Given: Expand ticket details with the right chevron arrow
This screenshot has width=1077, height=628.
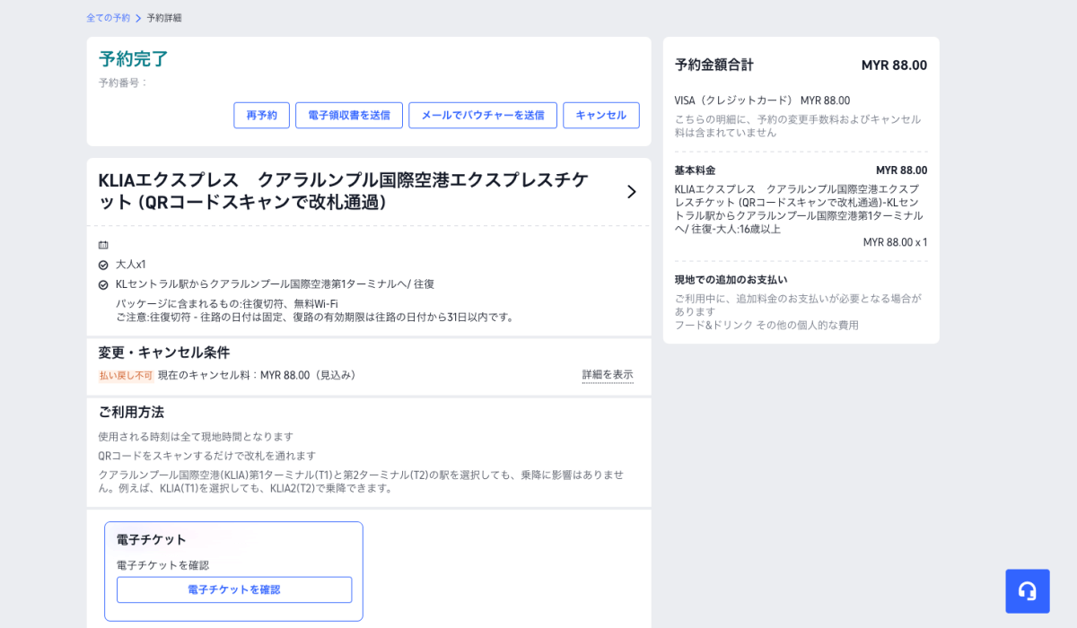Looking at the screenshot, I should (x=631, y=191).
